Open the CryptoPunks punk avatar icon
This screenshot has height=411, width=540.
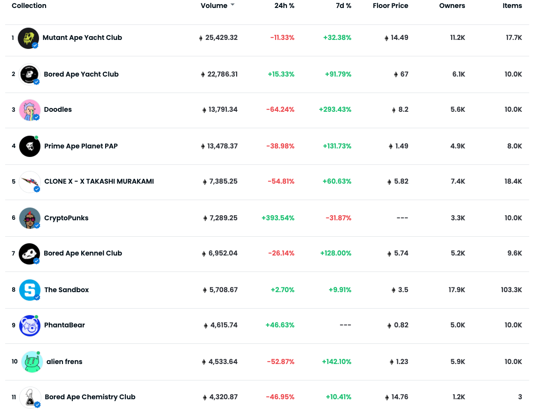[30, 218]
